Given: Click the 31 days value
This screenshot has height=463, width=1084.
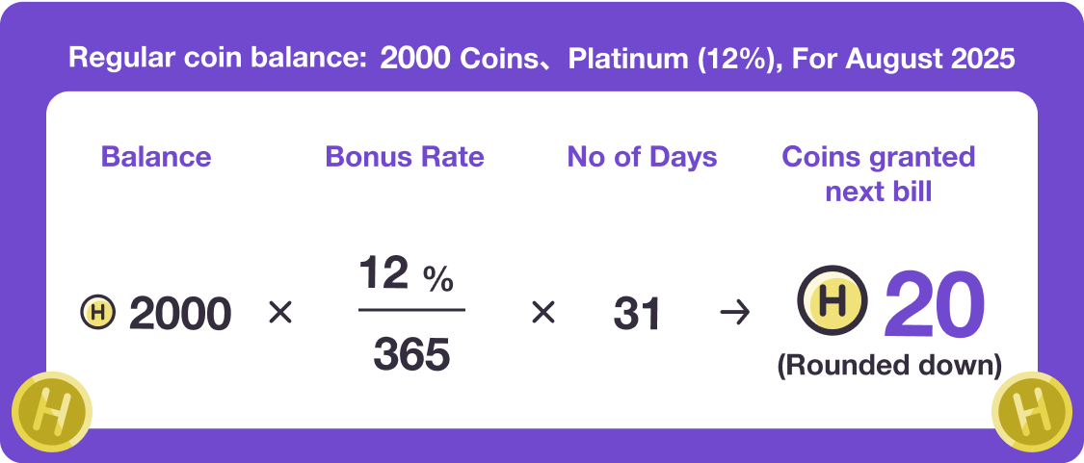Looking at the screenshot, I should pyautogui.click(x=638, y=314).
